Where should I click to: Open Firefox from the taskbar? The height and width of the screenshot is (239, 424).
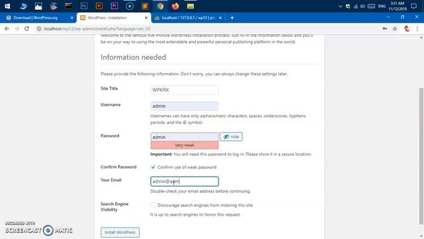click(x=175, y=6)
